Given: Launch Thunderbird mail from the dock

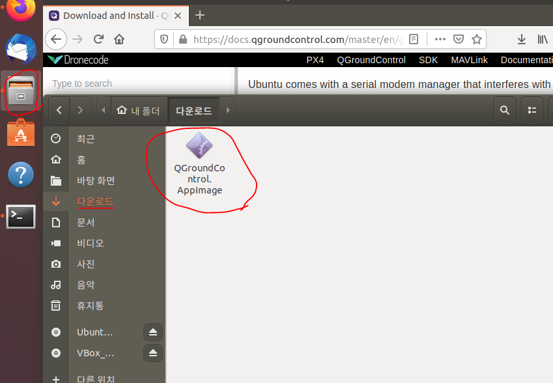Looking at the screenshot, I should 21,49.
